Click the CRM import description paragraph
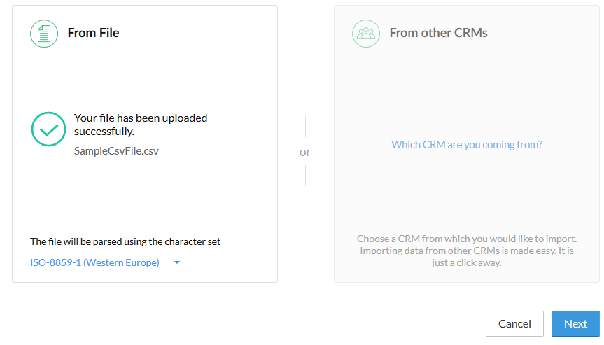 (467, 251)
